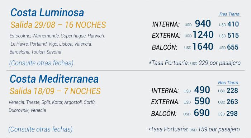The height and width of the screenshot is (138, 251).
Task: Open Consulte otras fechas under Costa Mediterranea
Action: (x=41, y=129)
